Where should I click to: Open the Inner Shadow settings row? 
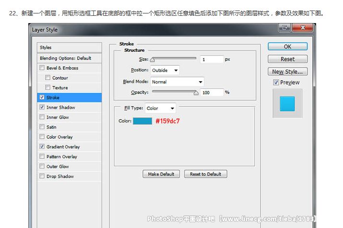[70, 107]
